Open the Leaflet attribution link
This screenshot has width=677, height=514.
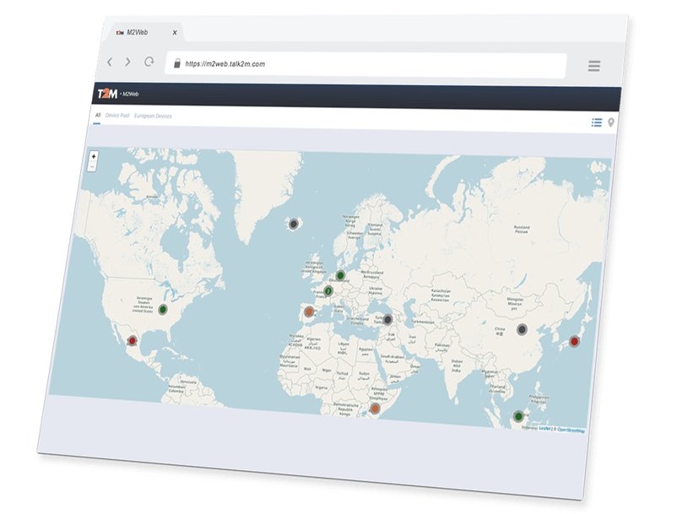pos(544,428)
